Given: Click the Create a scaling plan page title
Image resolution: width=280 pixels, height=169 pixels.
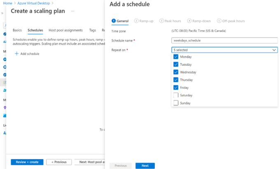Looking at the screenshot, I should pyautogui.click(x=38, y=11).
